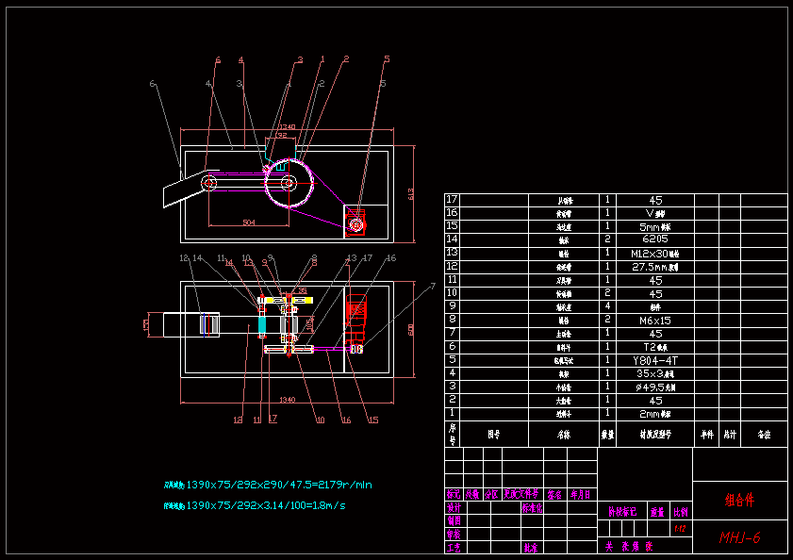The width and height of the screenshot is (793, 560).
Task: Click the cyan formula ending '1.8m/s'
Action: pos(255,505)
